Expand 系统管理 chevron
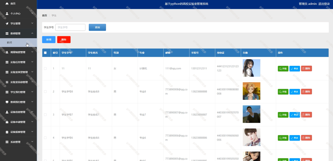 [32, 142]
